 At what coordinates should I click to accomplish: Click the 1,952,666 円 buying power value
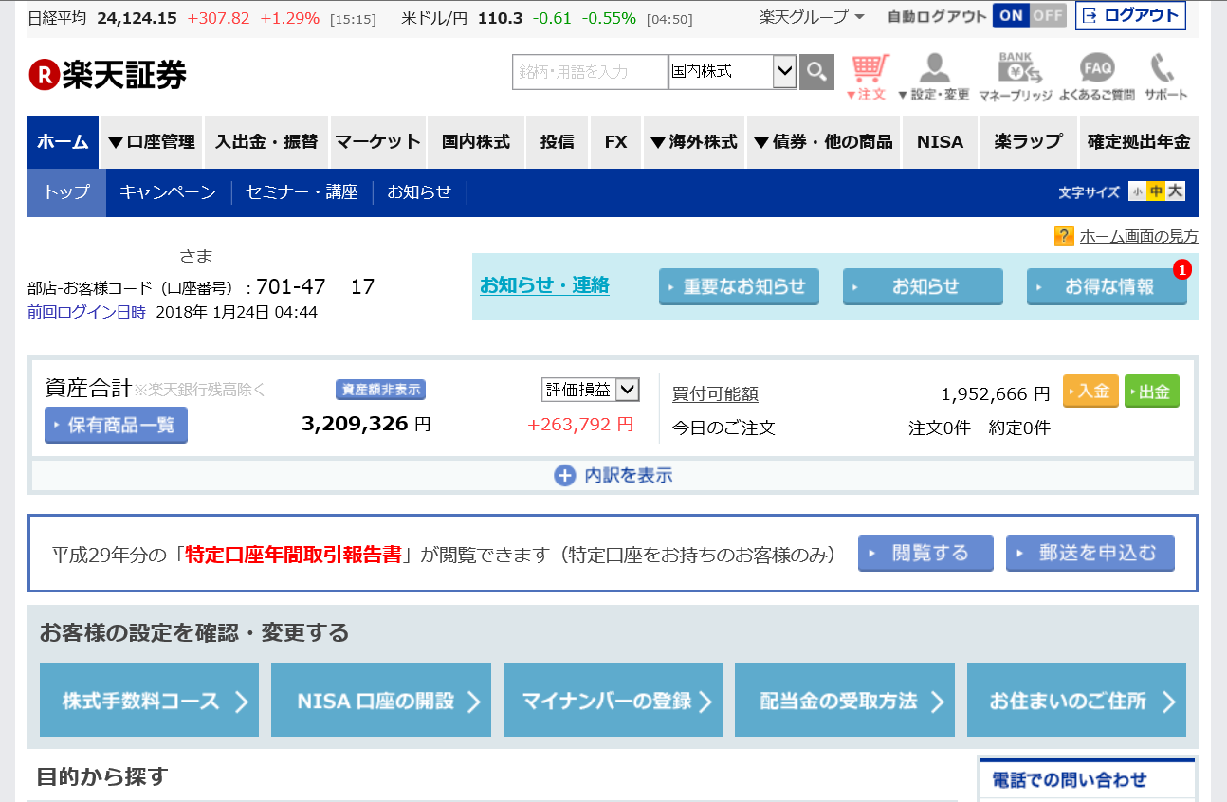click(996, 394)
